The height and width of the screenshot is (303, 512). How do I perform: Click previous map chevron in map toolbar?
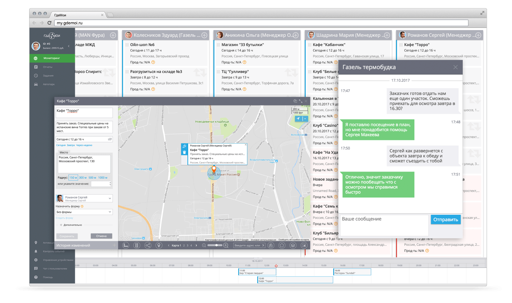click(169, 245)
